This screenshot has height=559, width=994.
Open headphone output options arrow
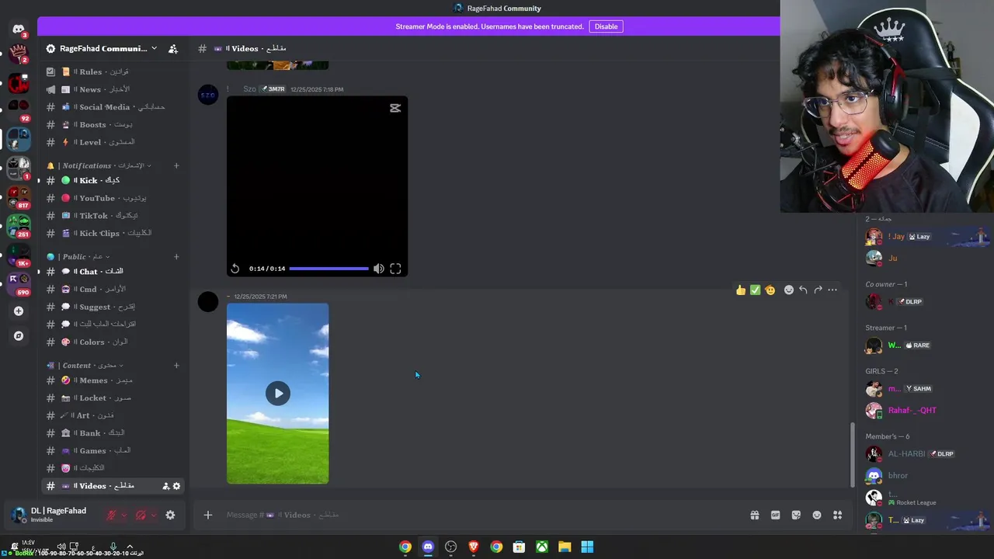(153, 515)
